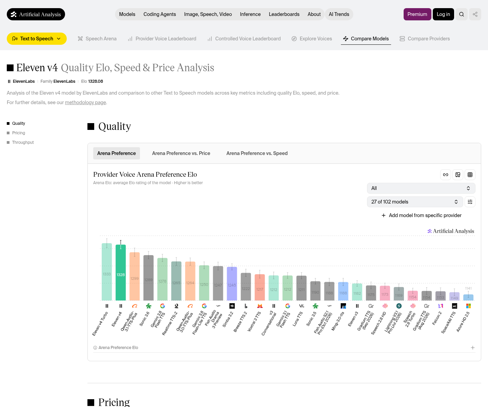Switch to Arena Preference vs. Price tab
This screenshot has width=488, height=407.
click(x=181, y=153)
